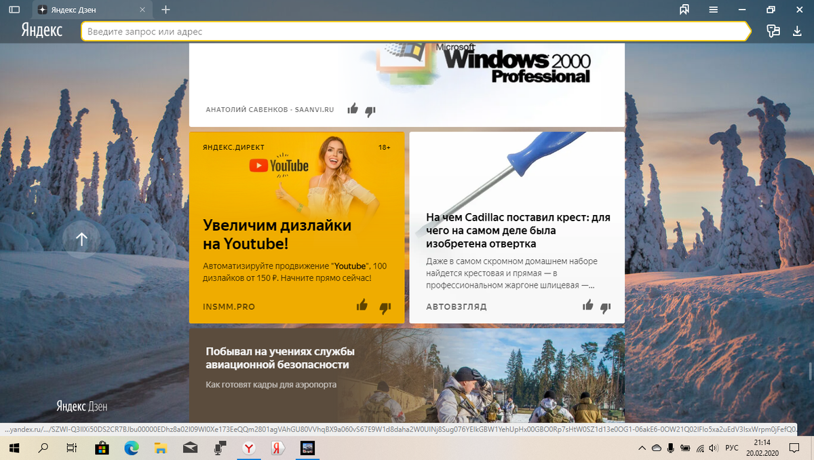The width and height of the screenshot is (814, 460).
Task: Click the scroll-to-top arrow on the page
Action: pyautogui.click(x=81, y=239)
